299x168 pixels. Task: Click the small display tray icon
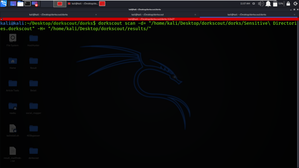tap(254, 4)
